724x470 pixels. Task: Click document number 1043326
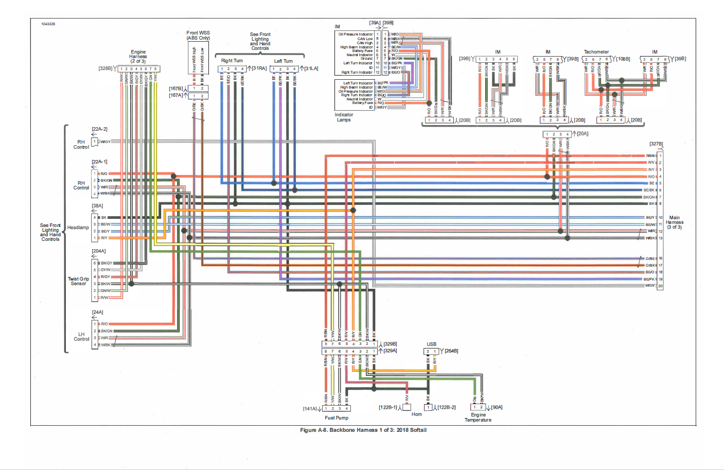pyautogui.click(x=48, y=24)
